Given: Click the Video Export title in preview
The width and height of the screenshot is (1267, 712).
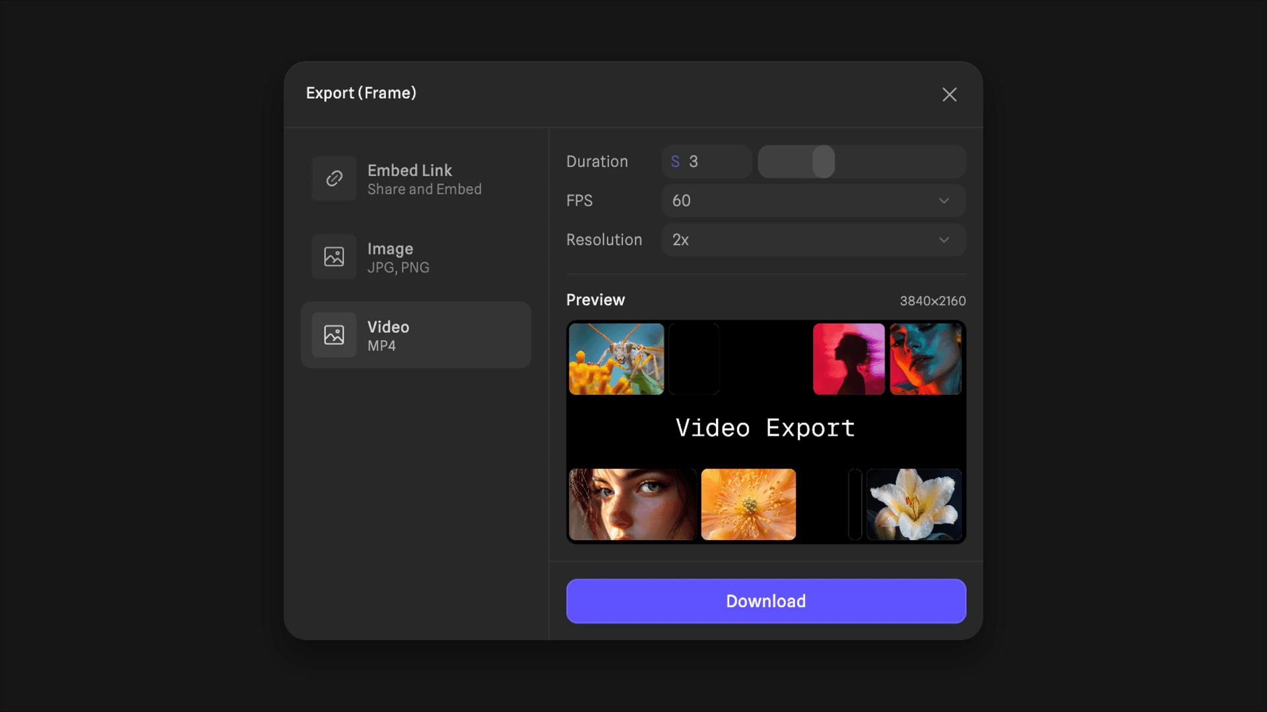Looking at the screenshot, I should coord(765,429).
